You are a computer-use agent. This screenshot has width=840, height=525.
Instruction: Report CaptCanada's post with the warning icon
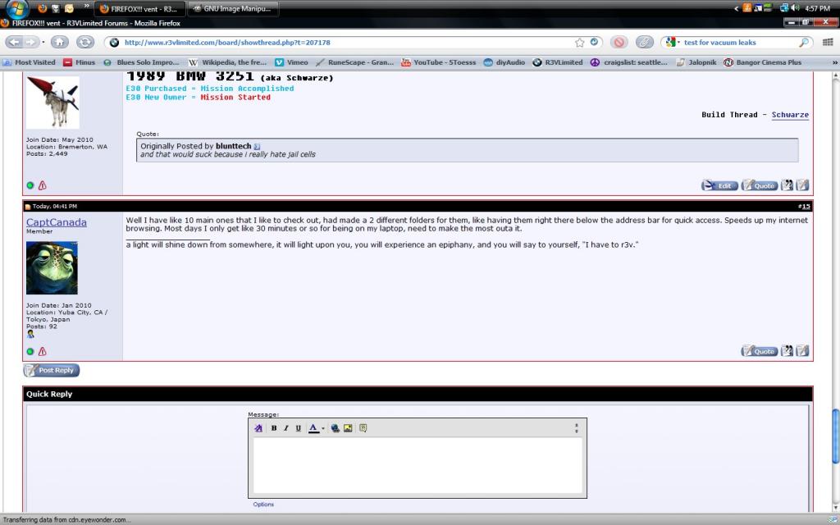coord(42,351)
